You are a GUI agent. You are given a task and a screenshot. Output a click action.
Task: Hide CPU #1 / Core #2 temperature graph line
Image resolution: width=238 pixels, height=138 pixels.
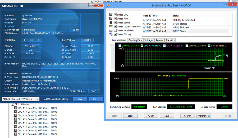click(142, 46)
